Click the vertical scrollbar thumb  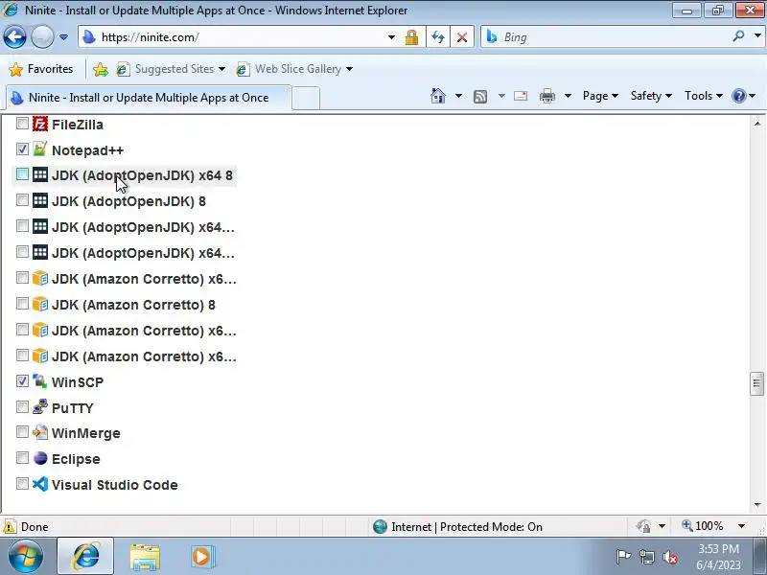click(x=756, y=384)
